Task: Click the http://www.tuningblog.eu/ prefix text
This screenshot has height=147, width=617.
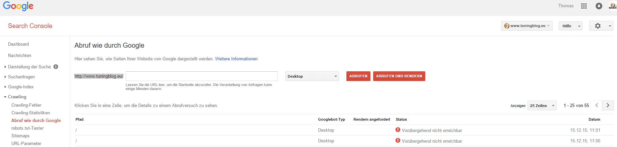Action: 99,76
